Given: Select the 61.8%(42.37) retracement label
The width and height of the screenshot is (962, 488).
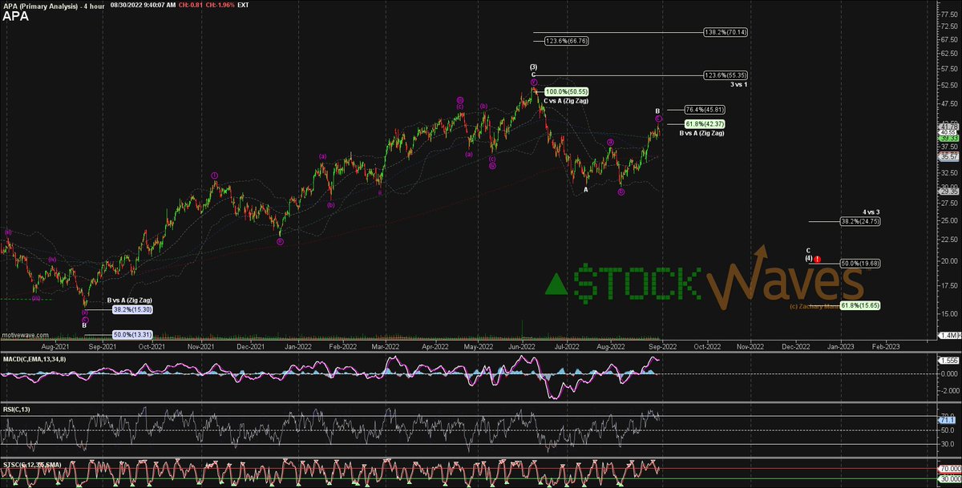Looking at the screenshot, I should (705, 123).
